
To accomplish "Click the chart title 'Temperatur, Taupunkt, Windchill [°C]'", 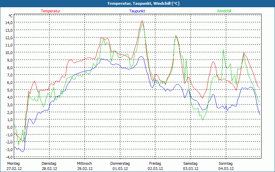I will 143,3.
